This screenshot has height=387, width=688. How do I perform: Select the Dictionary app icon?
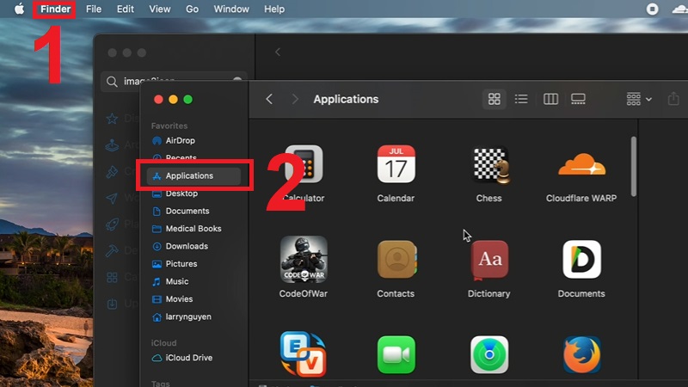point(489,260)
